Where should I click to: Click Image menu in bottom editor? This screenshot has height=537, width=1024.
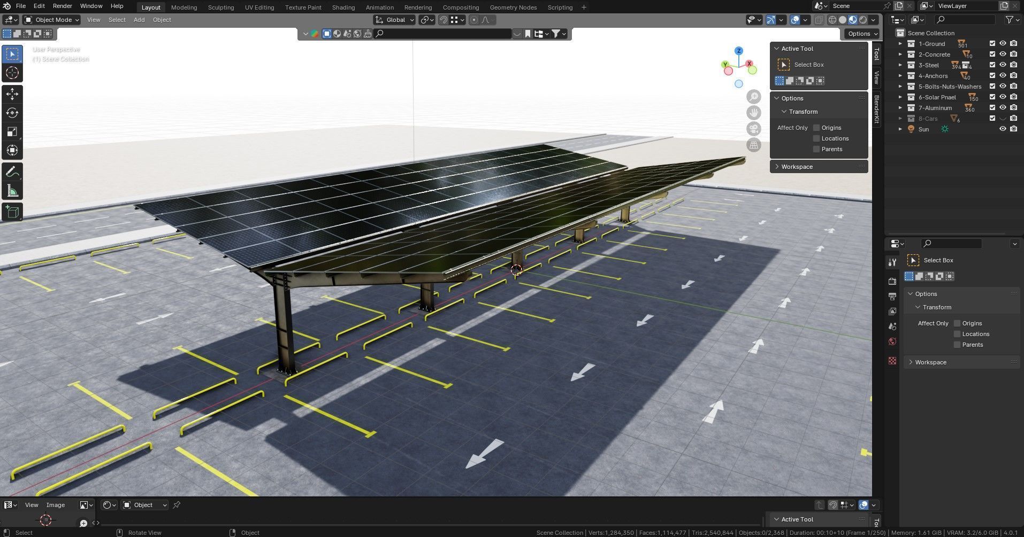coord(56,505)
